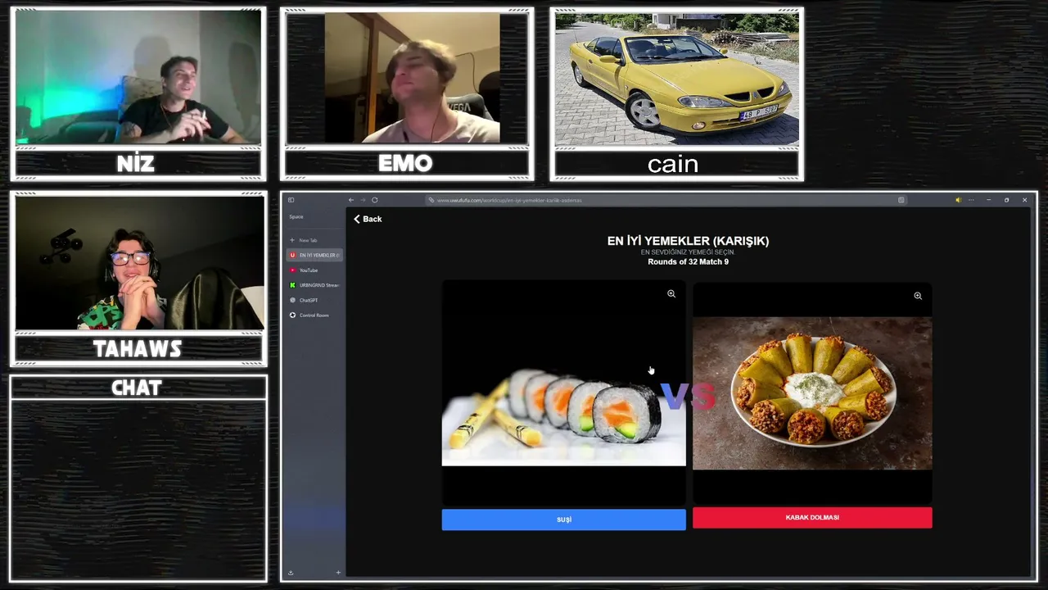This screenshot has height=590, width=1048.
Task: Click the EMO name label
Action: (x=406, y=164)
